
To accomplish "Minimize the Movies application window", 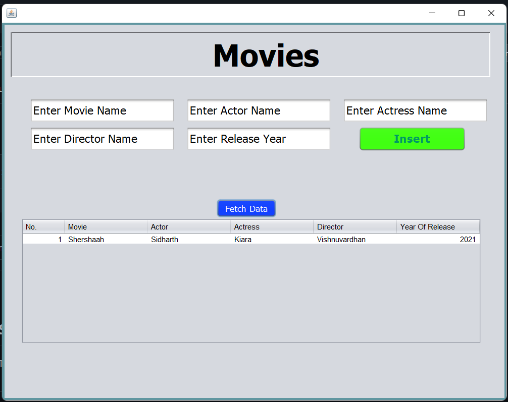I will coord(432,13).
